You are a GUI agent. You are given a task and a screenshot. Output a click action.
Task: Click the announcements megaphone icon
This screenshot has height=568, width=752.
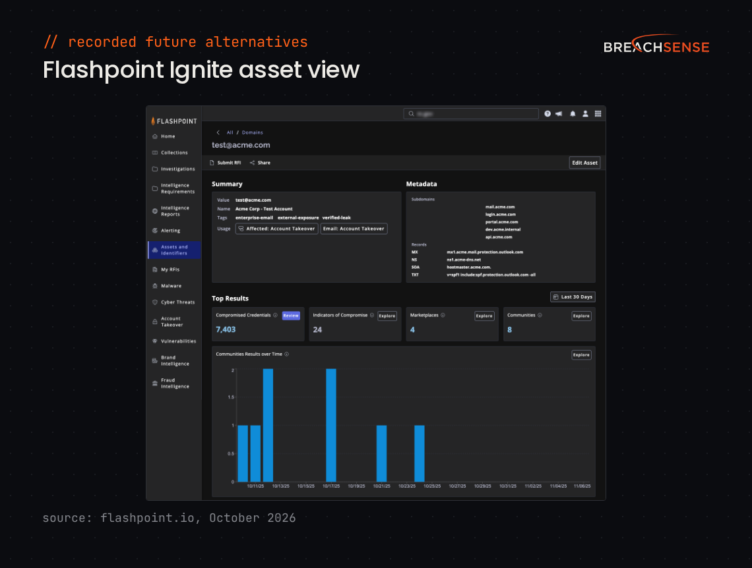559,113
